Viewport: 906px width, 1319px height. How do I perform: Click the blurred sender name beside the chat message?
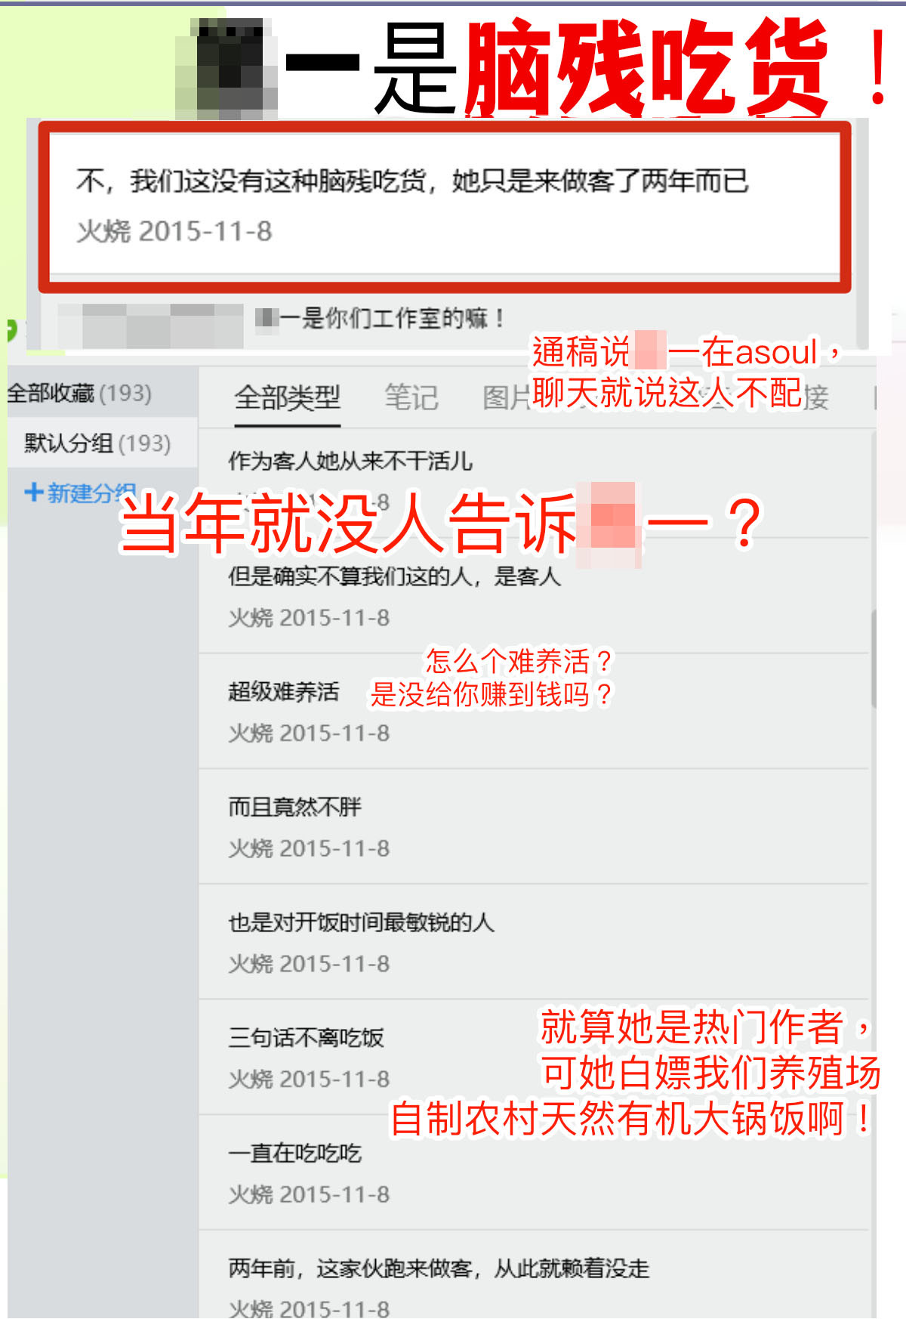click(x=150, y=326)
